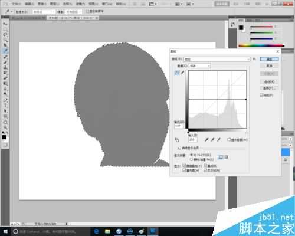This screenshot has height=236, width=295.
Task: Choose the edit-points curve tool in Curves
Action: click(177, 73)
